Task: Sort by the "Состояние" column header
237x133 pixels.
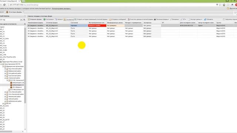Action: 79,23
